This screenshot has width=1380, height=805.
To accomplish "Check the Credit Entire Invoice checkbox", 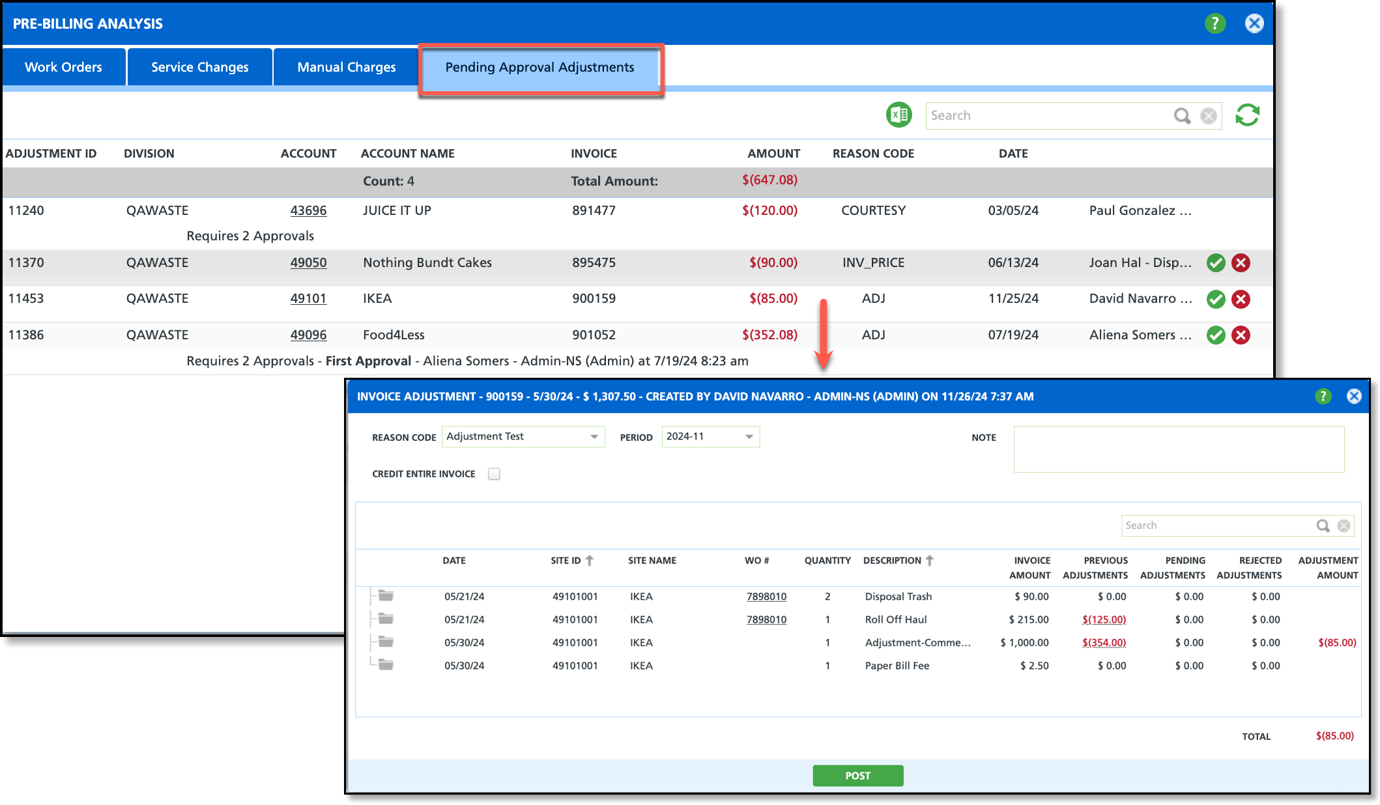I will coord(494,474).
